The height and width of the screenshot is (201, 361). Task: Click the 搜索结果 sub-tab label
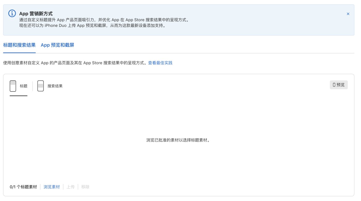[x=55, y=86]
